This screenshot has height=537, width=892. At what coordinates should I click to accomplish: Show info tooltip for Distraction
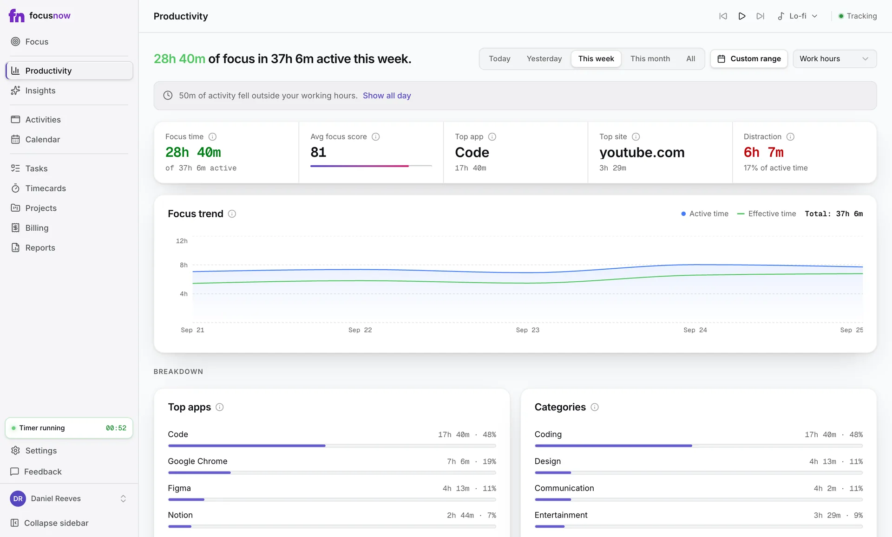[x=790, y=137]
